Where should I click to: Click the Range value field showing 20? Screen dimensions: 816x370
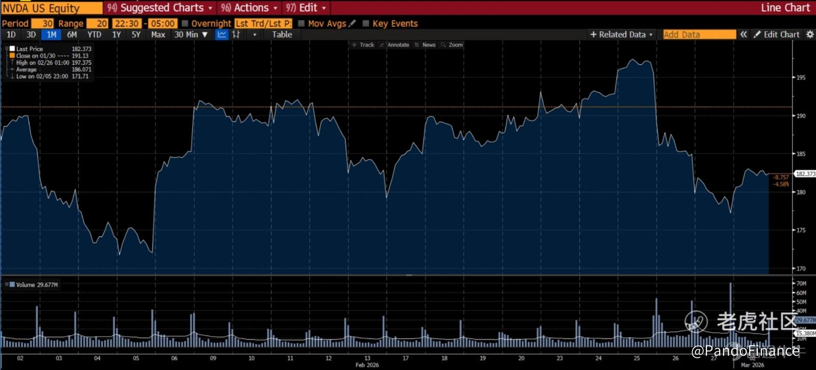point(97,23)
